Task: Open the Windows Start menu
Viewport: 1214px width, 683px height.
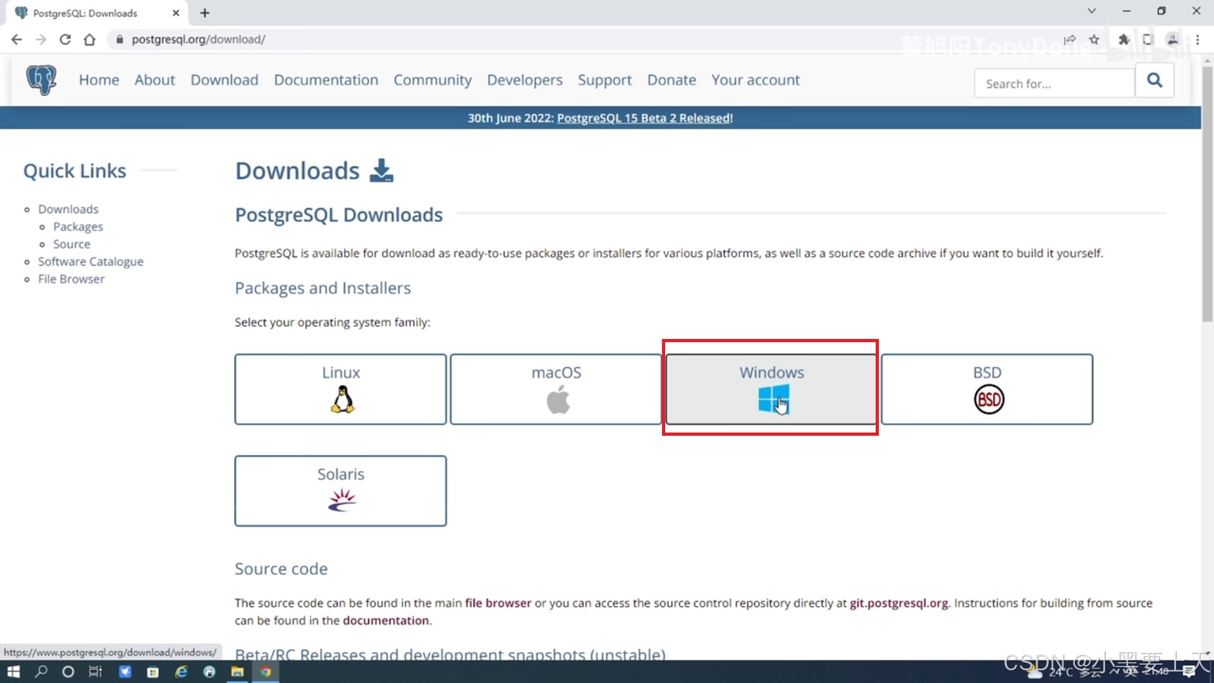Action: point(13,672)
